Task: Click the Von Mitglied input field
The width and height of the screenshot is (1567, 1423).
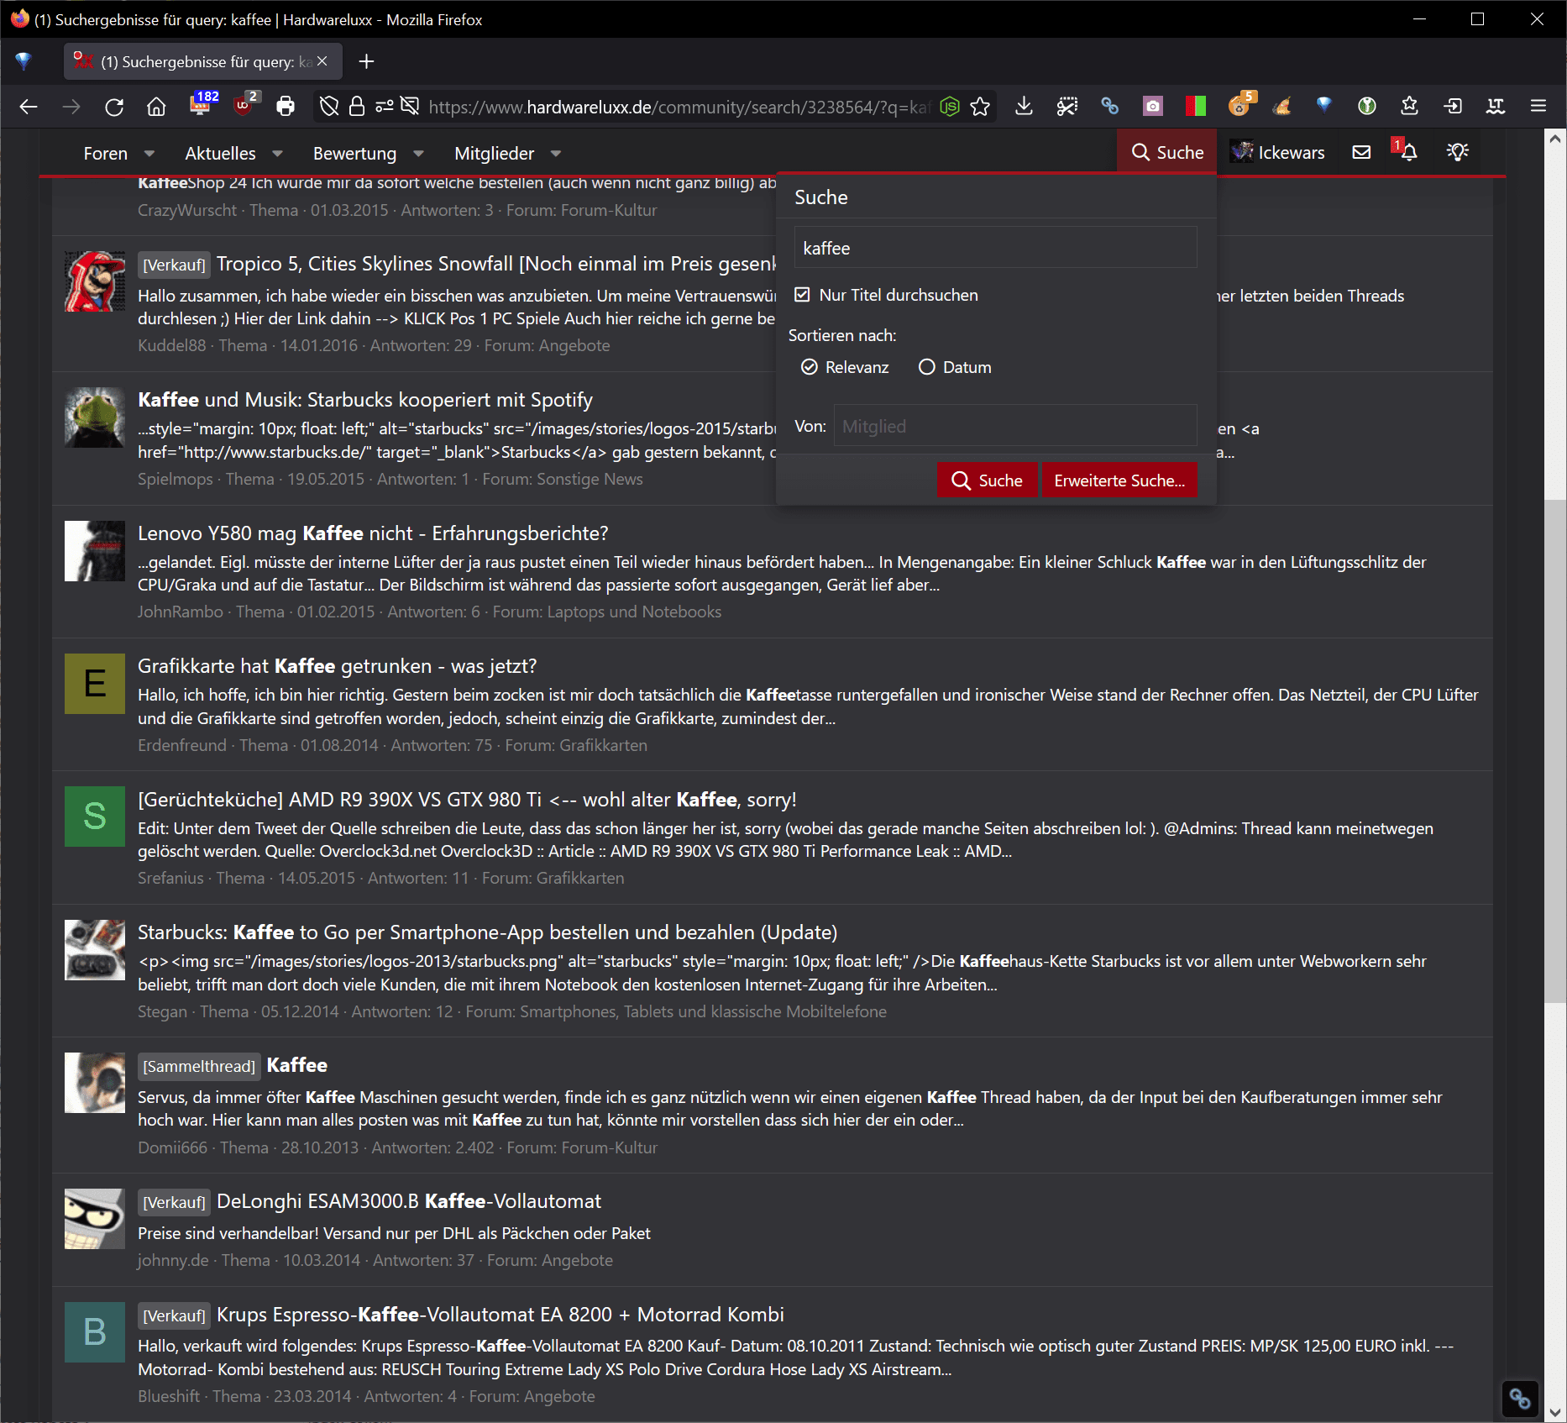Action: (1014, 426)
